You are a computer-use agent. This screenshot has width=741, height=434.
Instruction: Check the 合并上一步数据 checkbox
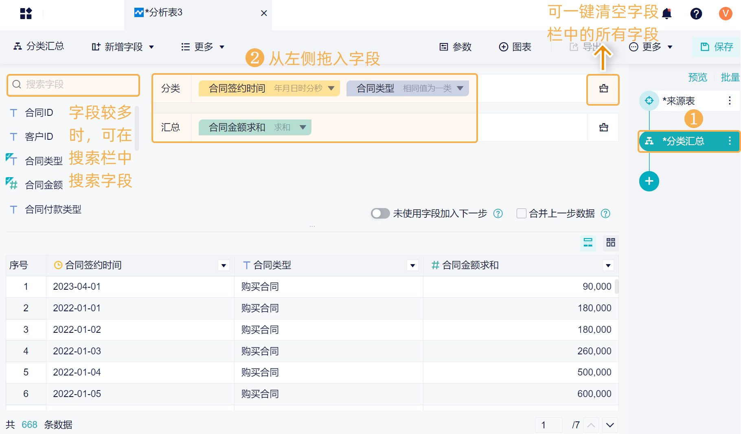click(521, 213)
